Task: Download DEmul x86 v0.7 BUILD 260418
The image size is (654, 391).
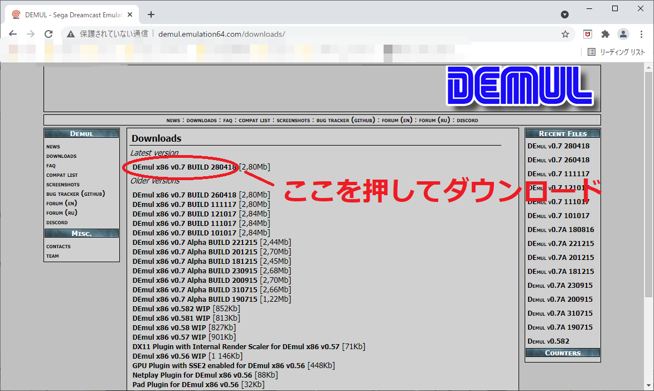Action: pos(185,195)
